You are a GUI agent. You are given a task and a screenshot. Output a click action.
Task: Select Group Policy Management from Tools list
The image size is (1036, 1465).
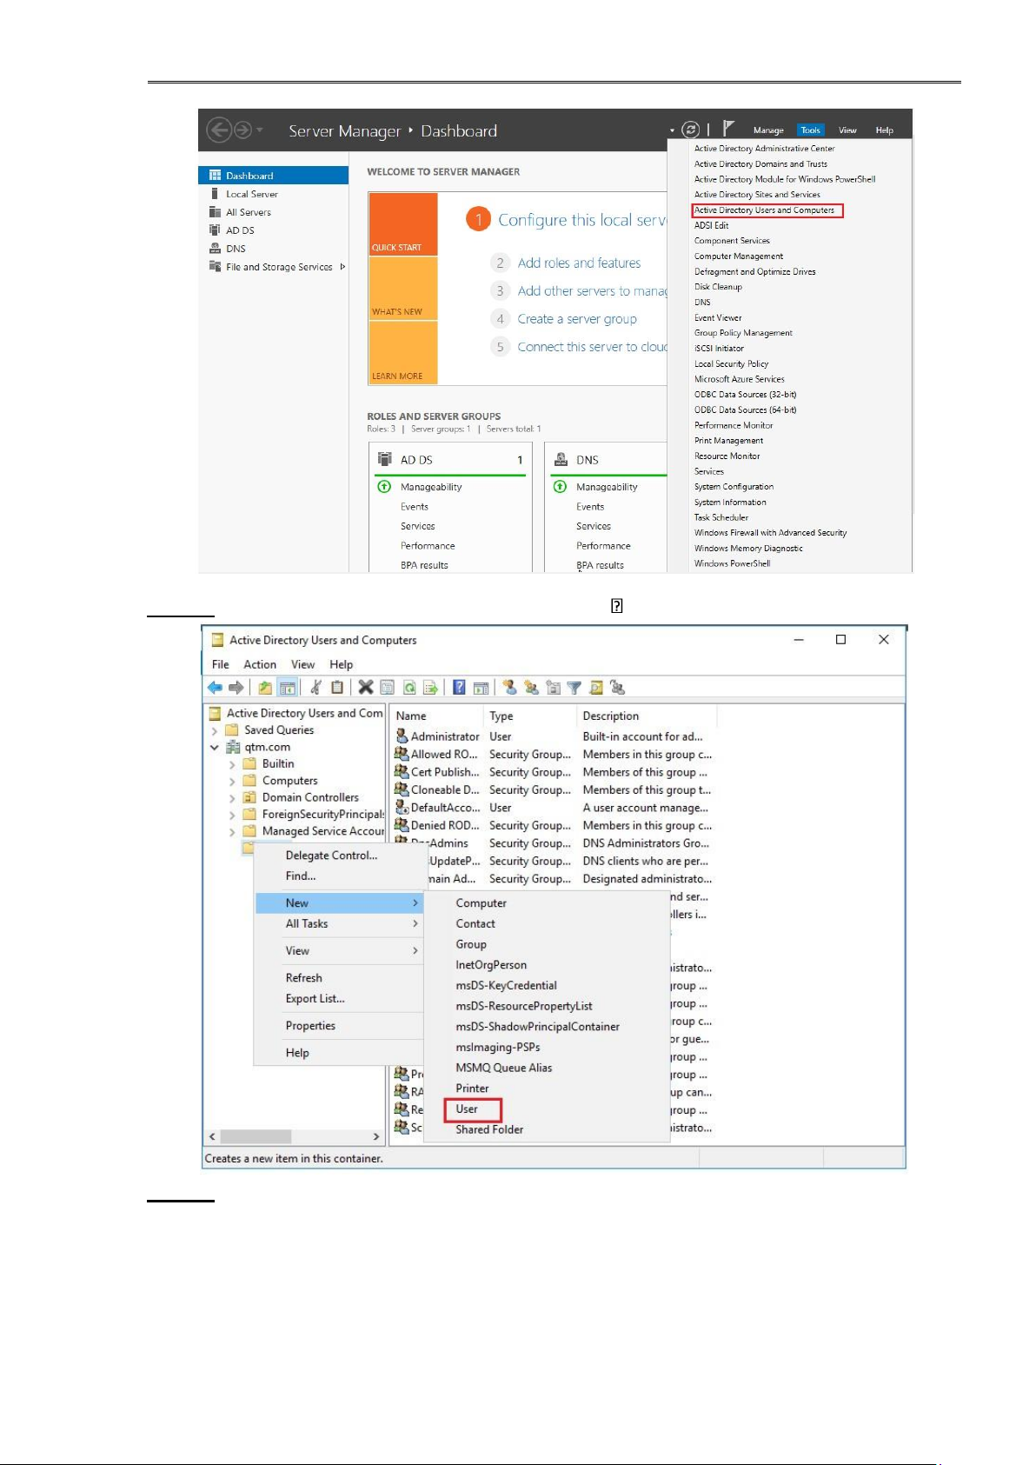tap(743, 333)
